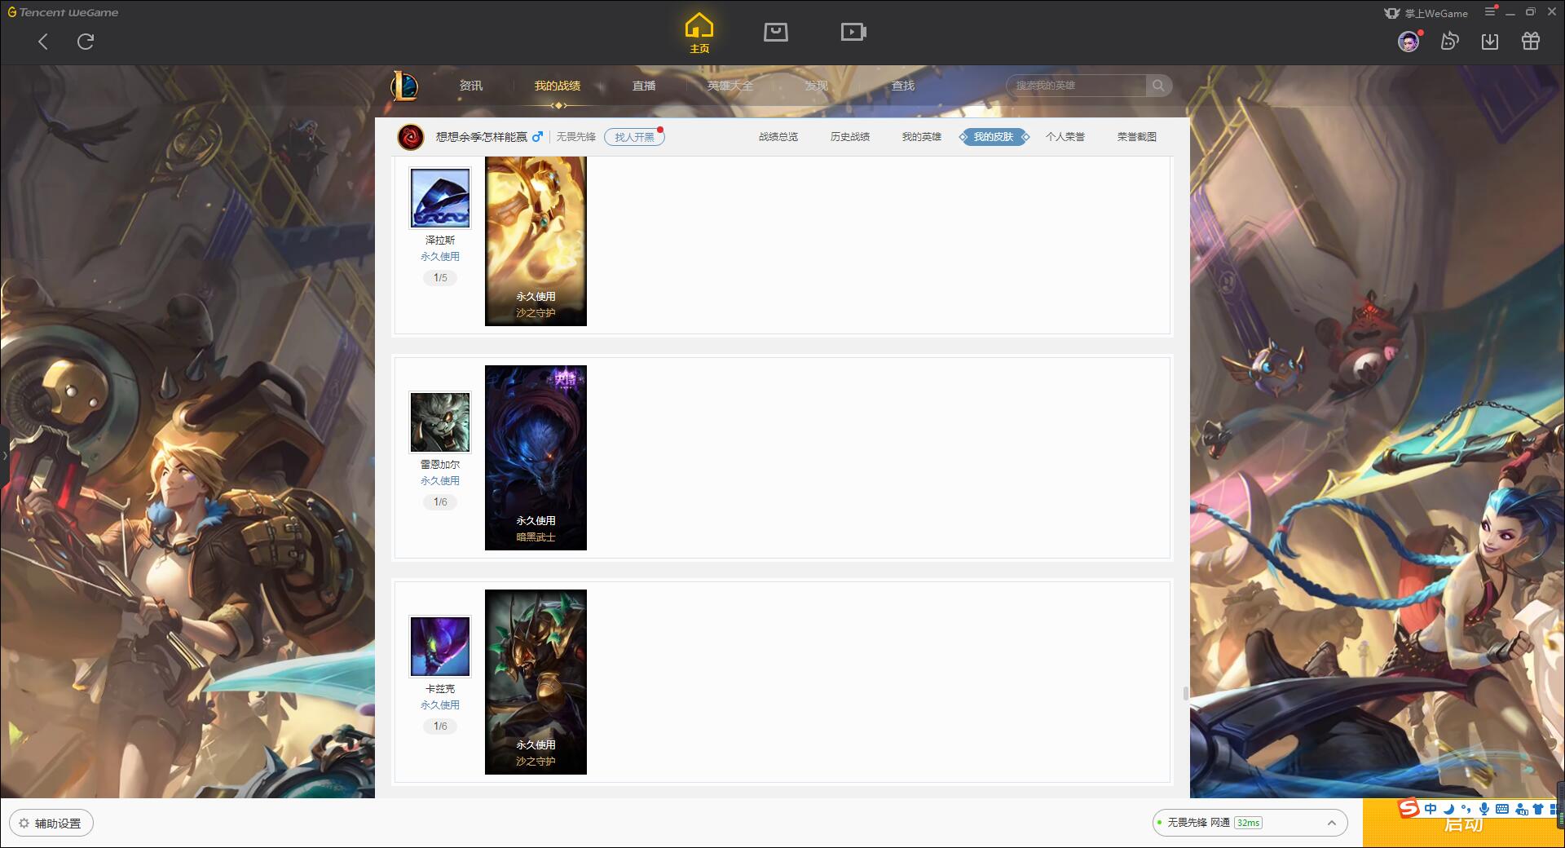Click the 雷恩加尔 1/6 skin count badge

click(x=440, y=502)
